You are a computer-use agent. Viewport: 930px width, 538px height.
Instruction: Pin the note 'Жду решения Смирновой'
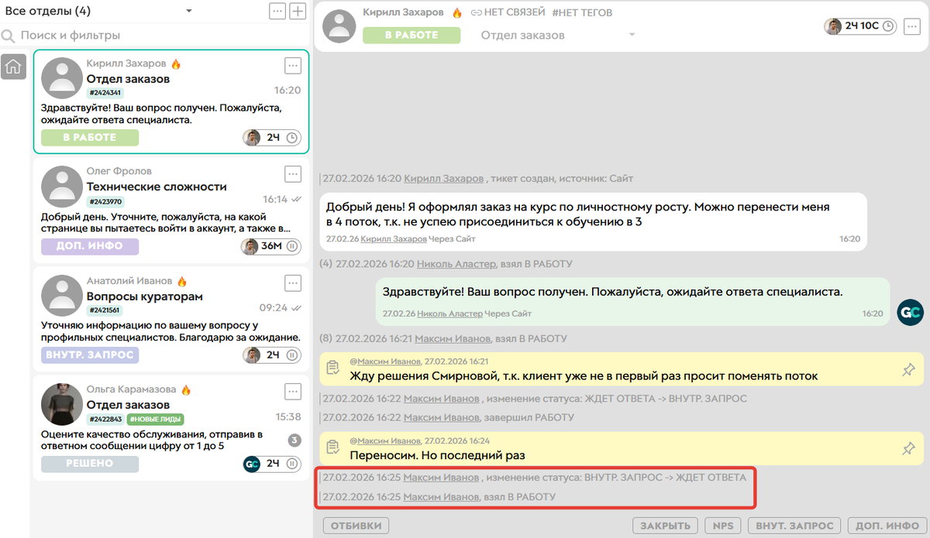click(x=908, y=370)
